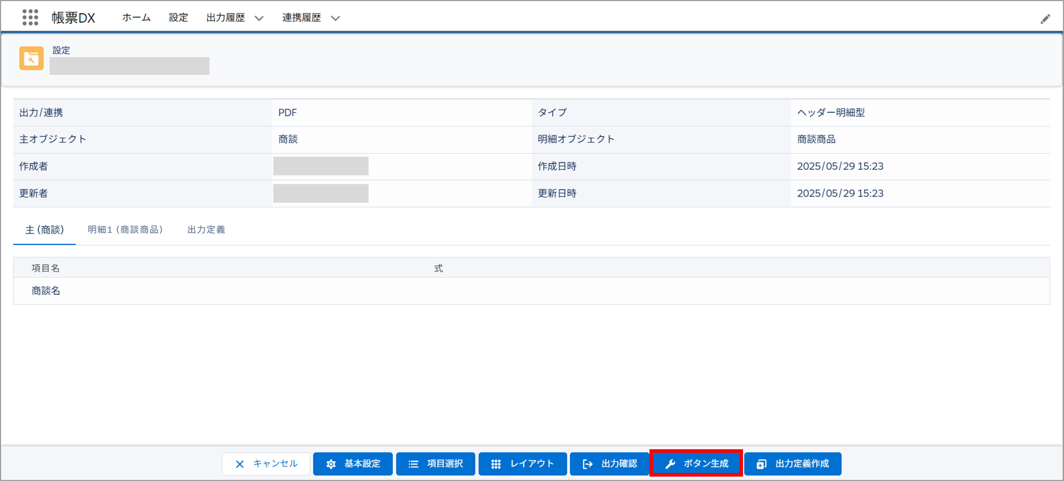This screenshot has height=481, width=1064.
Task: Click the list icon on 項目選択 button
Action: coord(413,464)
